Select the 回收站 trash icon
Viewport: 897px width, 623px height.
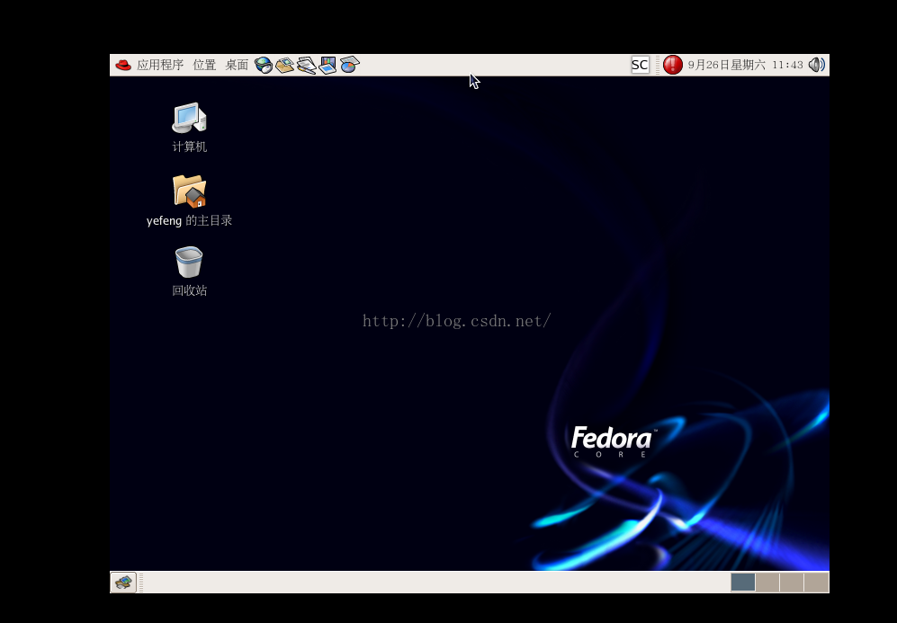point(189,271)
